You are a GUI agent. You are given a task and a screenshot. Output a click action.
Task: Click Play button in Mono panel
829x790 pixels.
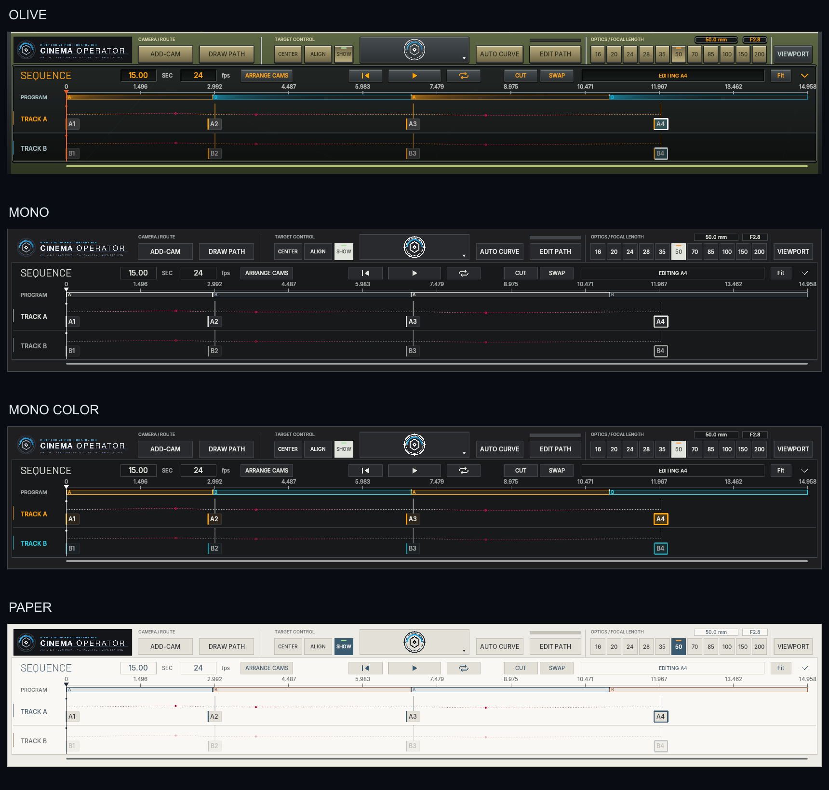click(414, 273)
